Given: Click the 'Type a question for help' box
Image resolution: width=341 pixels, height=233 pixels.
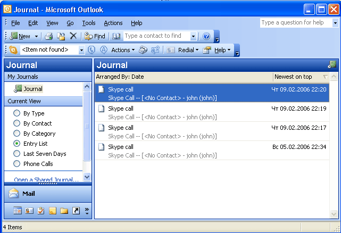Looking at the screenshot, I should [296, 23].
